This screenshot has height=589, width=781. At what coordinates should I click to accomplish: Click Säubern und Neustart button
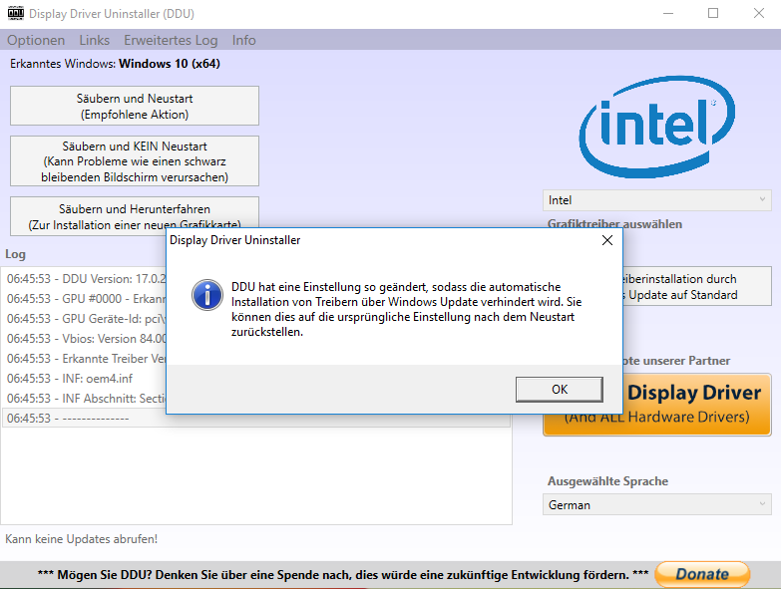click(135, 106)
